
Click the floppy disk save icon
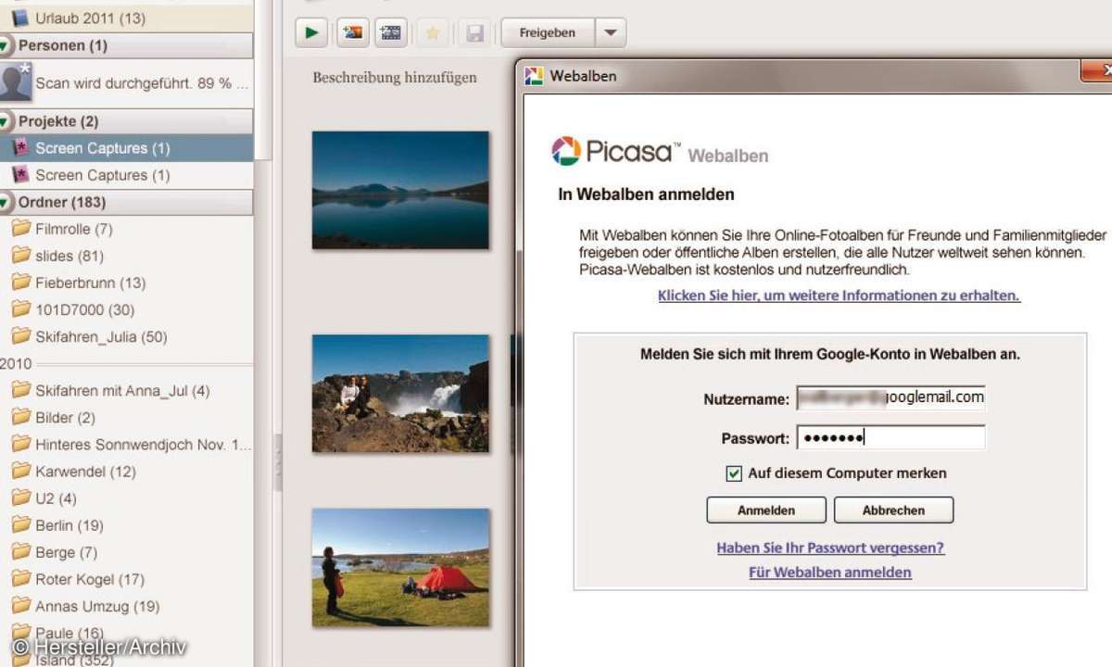(x=474, y=33)
